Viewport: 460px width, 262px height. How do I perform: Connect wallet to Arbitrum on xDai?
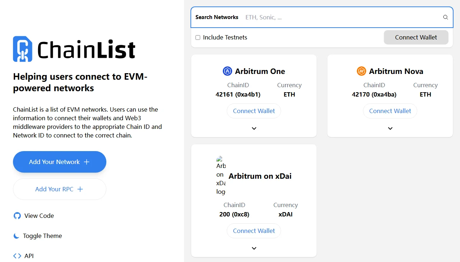pos(254,231)
